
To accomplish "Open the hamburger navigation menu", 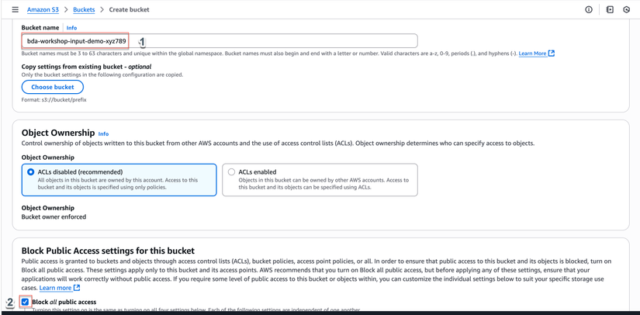I will click(15, 9).
